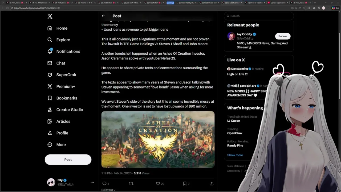Screen dimensions: 341x192
Task: Open the browser profile avatar
Action: click(323, 8)
